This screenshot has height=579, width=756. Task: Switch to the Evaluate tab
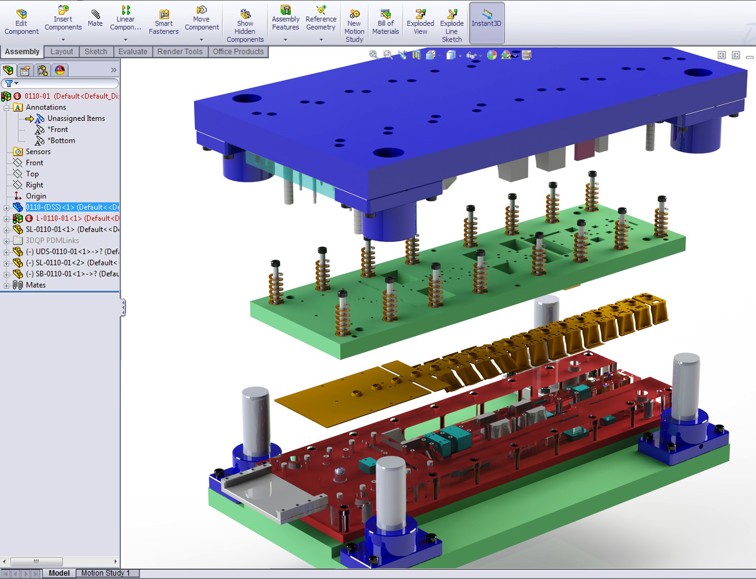pos(133,52)
